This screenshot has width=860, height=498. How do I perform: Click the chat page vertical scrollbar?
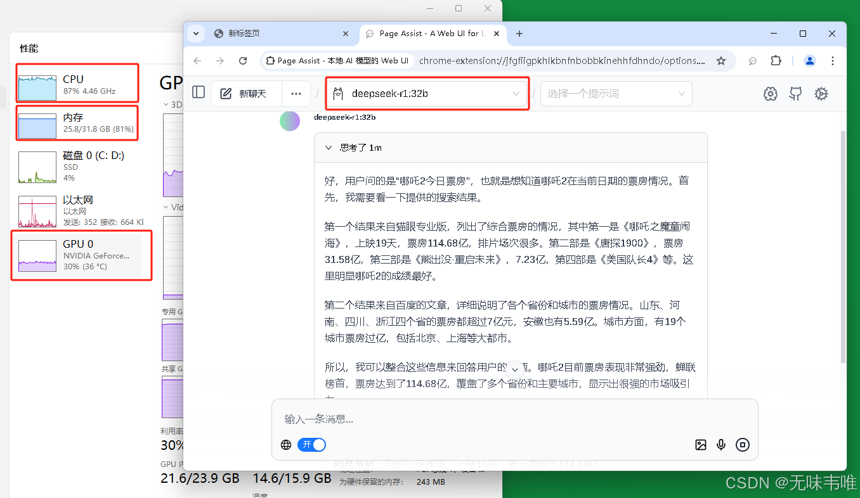[843, 247]
